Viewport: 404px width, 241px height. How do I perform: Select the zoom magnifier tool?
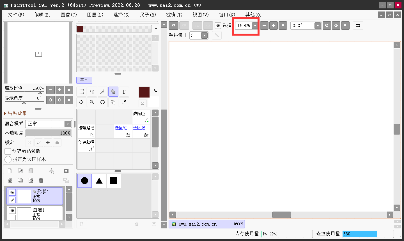tap(92, 102)
